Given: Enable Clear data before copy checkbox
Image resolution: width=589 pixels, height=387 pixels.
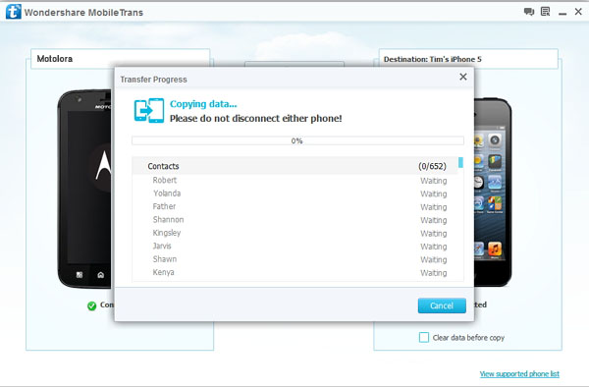Looking at the screenshot, I should pyautogui.click(x=424, y=337).
